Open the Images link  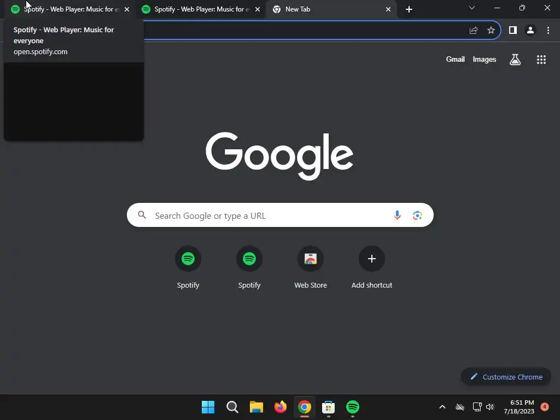(x=485, y=59)
